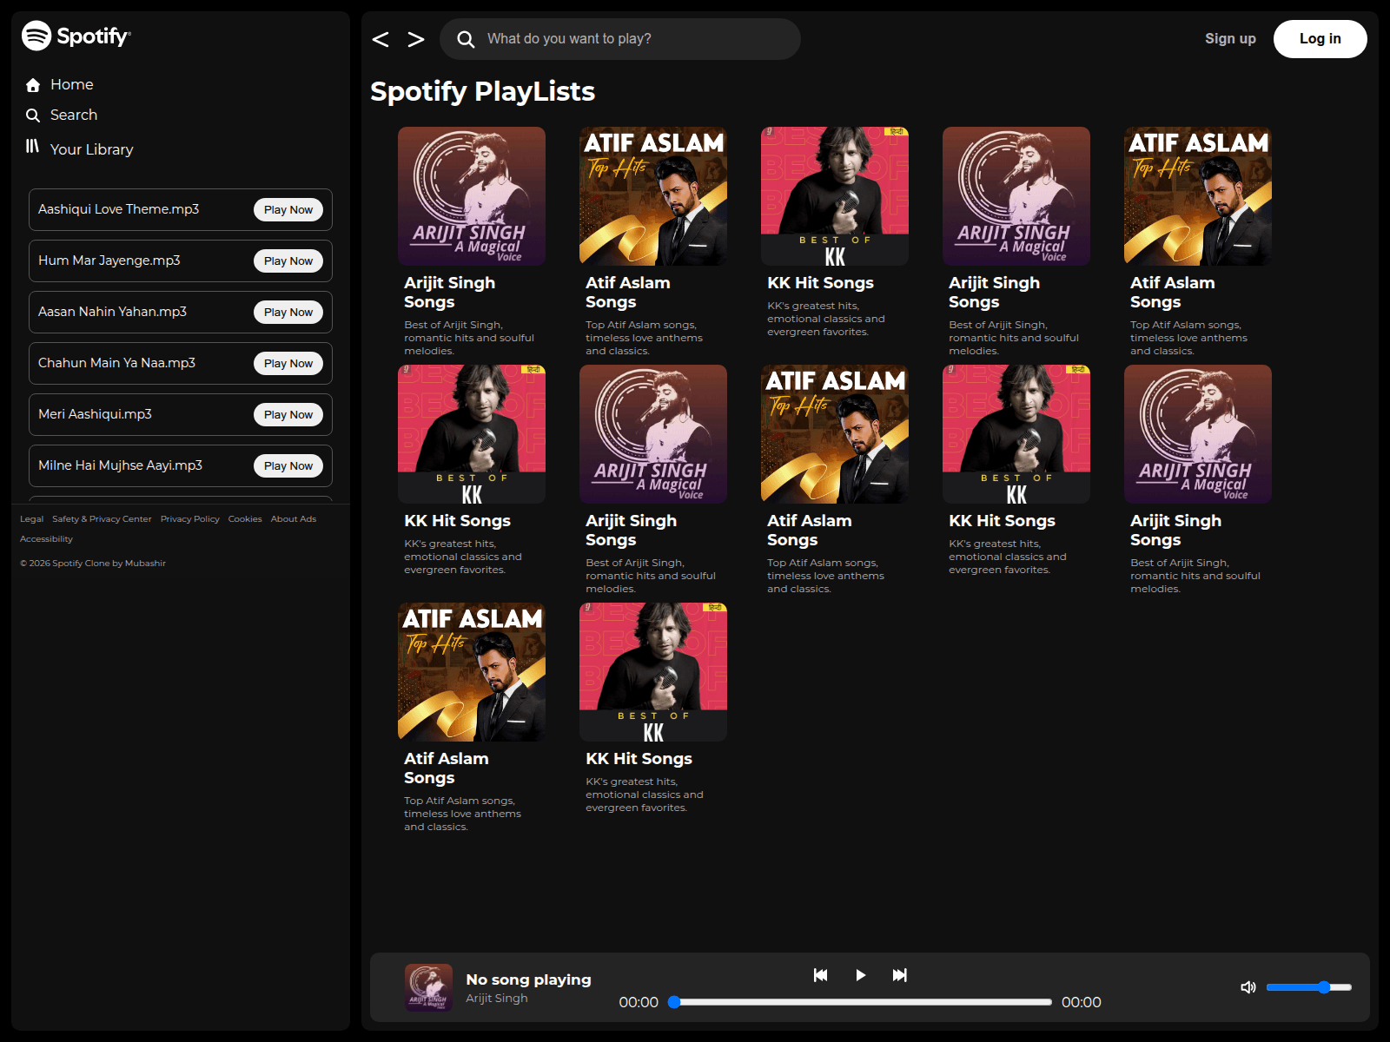Open Atif Aslam cover in bottom row
1390x1042 pixels.
click(472, 672)
